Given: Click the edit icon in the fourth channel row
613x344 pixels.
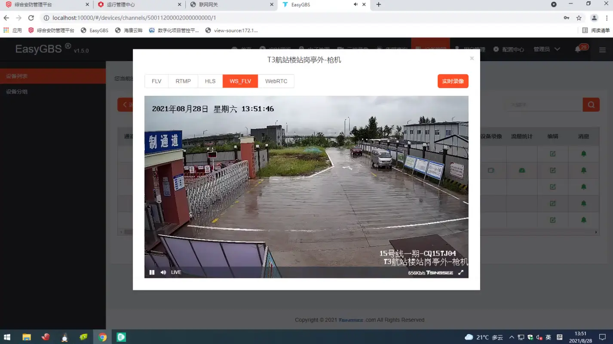Looking at the screenshot, I should (553, 204).
